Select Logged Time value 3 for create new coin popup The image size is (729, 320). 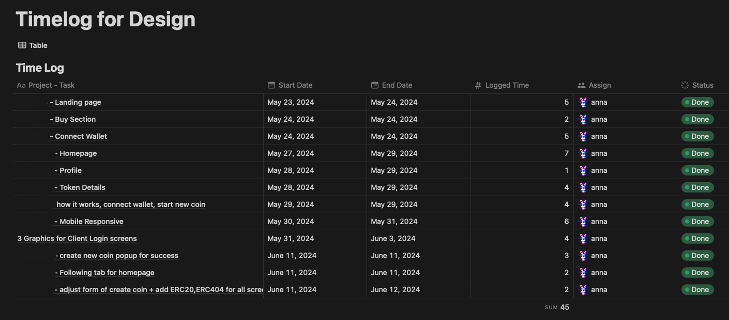(x=522, y=255)
